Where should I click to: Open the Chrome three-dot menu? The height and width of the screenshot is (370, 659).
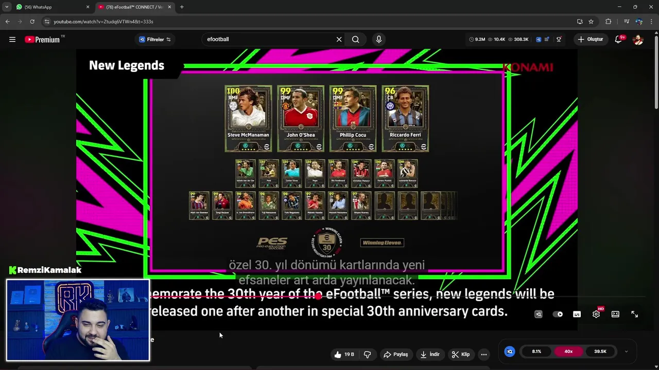pyautogui.click(x=652, y=22)
